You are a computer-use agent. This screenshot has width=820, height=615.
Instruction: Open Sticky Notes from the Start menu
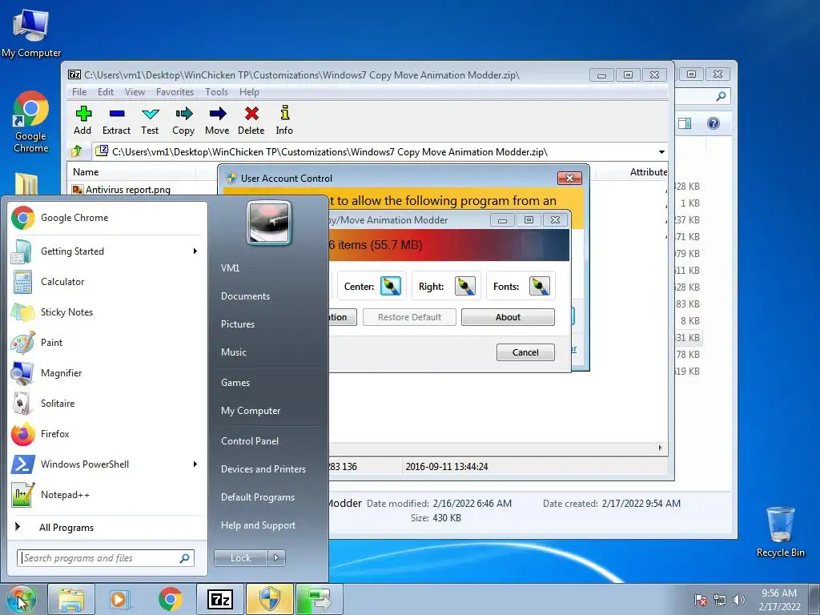(x=107, y=312)
